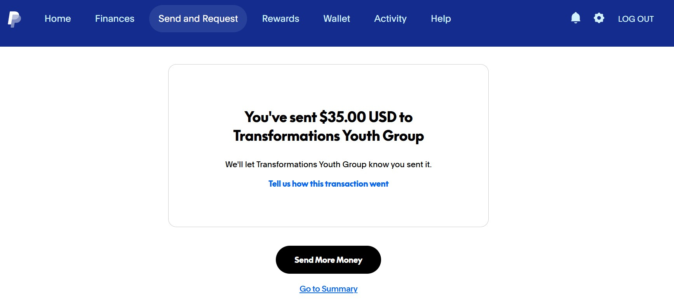
Task: Open the Finances menu item
Action: [115, 19]
